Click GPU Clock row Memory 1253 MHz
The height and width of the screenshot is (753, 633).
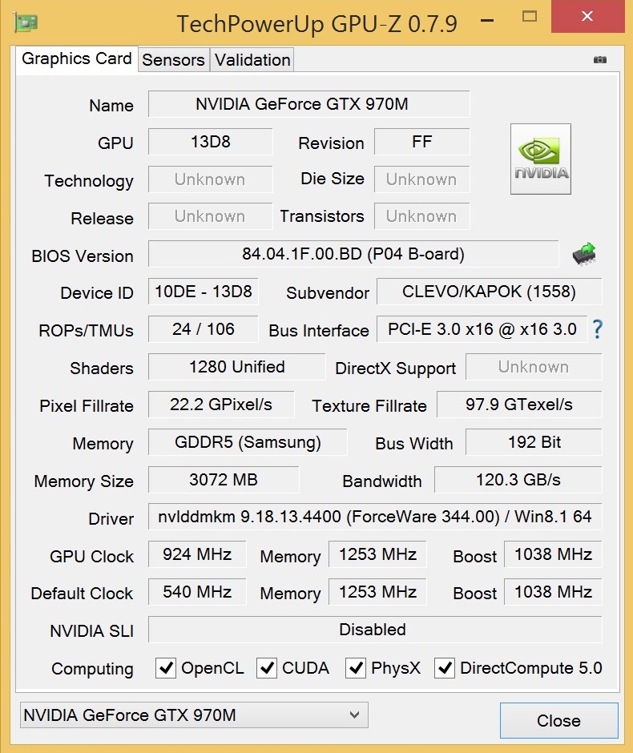pos(377,554)
